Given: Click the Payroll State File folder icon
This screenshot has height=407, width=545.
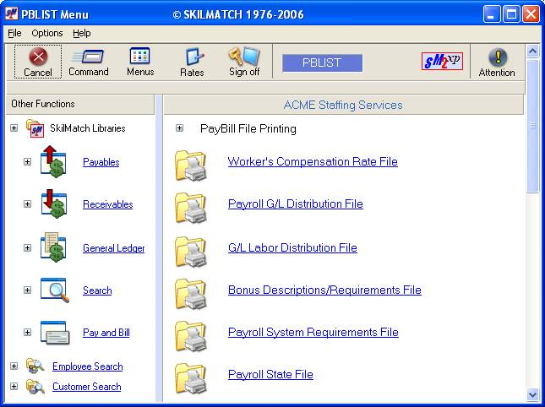Looking at the screenshot, I should [x=191, y=378].
